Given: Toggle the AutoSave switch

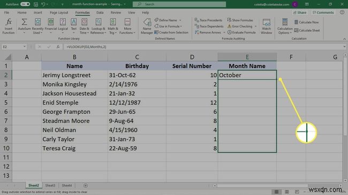Looking at the screenshot, I should [x=25, y=4].
